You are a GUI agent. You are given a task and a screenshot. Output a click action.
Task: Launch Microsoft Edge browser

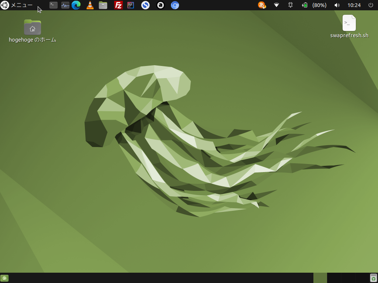pyautogui.click(x=76, y=5)
